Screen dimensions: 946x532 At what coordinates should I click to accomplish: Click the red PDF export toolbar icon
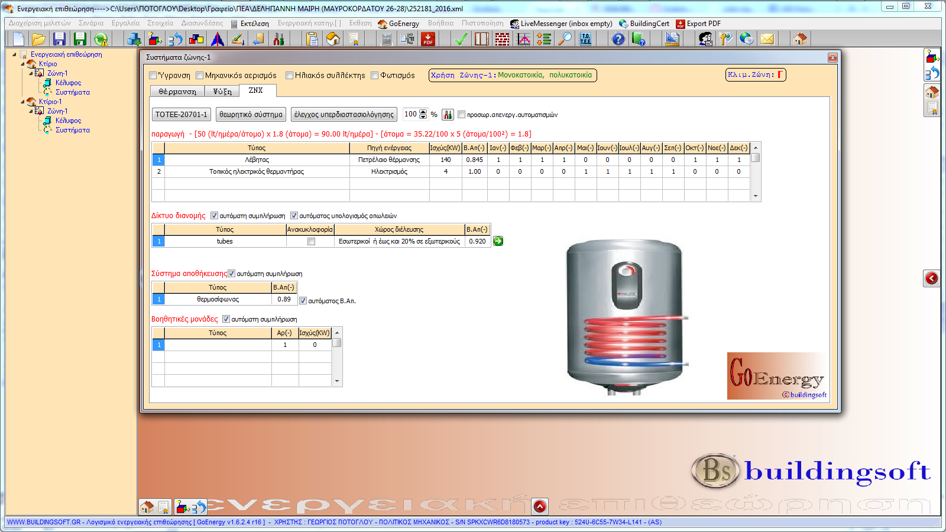click(427, 39)
